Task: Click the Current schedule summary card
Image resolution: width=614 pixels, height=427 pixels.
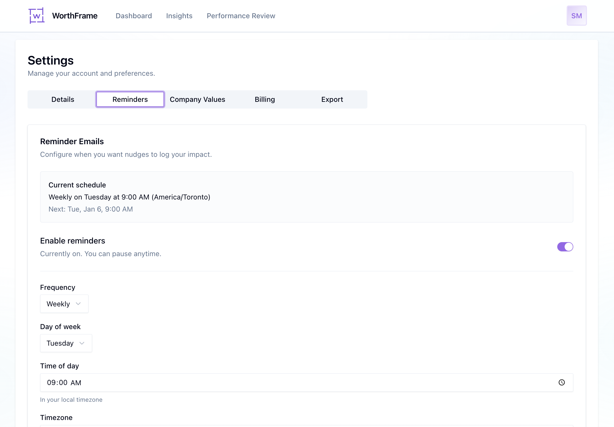Action: click(x=307, y=197)
